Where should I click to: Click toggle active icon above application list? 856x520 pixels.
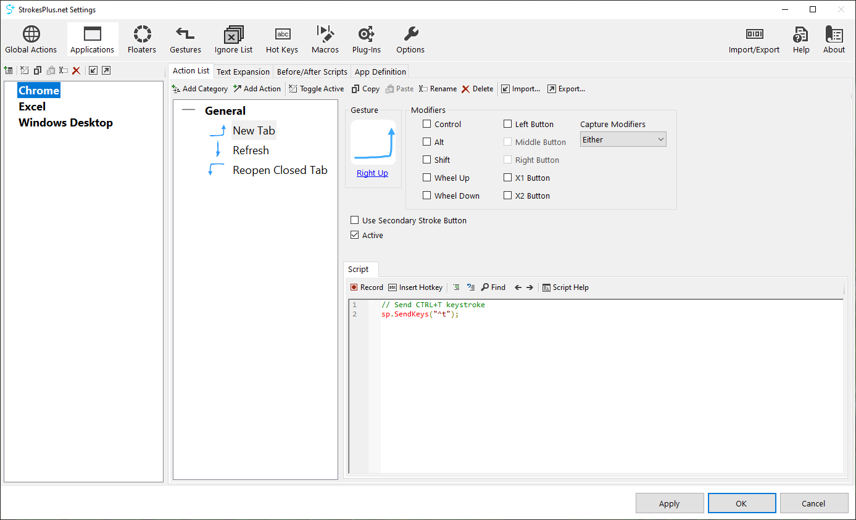pyautogui.click(x=25, y=71)
